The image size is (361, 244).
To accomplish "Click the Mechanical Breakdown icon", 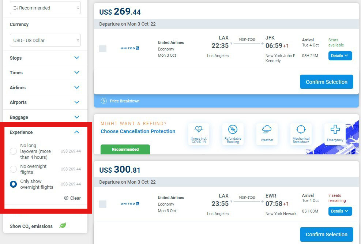I will 301,129.
